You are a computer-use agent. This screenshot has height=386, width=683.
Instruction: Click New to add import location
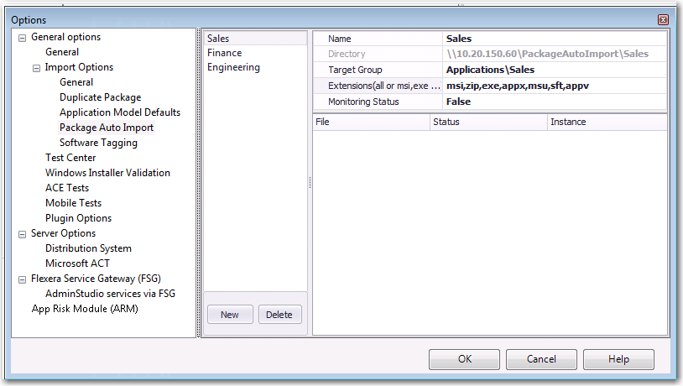tap(230, 315)
